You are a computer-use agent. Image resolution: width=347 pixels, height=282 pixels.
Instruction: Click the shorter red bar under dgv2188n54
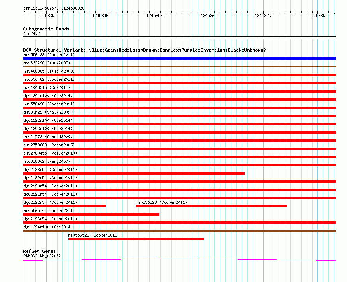[134, 173]
